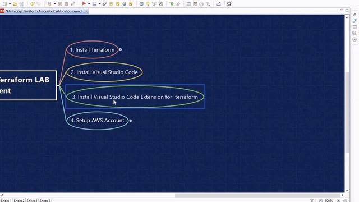Click the Open folder toolbar icon
This screenshot has width=359, height=202.
click(15, 4)
